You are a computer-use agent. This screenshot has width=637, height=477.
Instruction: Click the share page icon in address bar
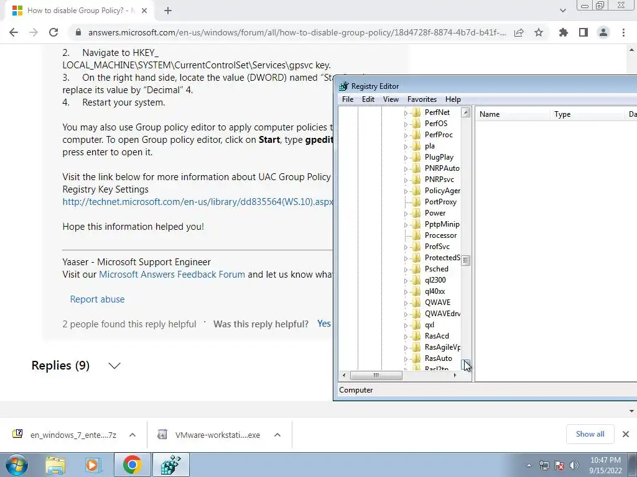pos(519,32)
